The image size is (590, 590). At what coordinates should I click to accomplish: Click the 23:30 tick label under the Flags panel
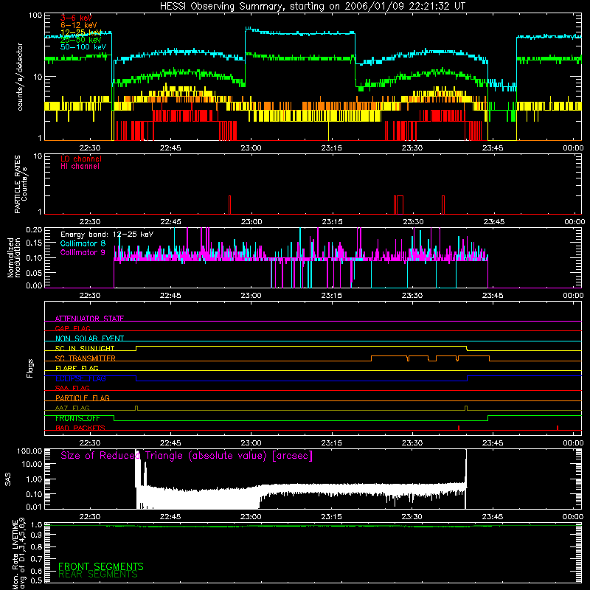coord(412,443)
